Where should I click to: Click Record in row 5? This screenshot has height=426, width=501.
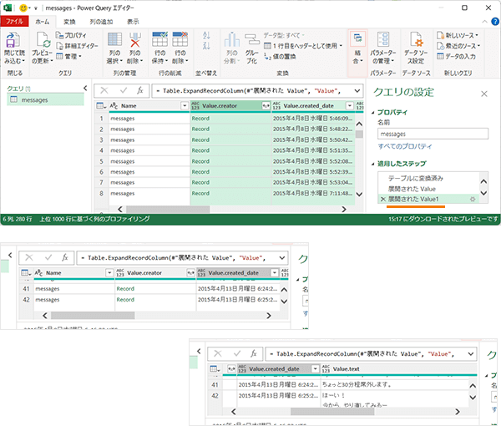coord(200,161)
